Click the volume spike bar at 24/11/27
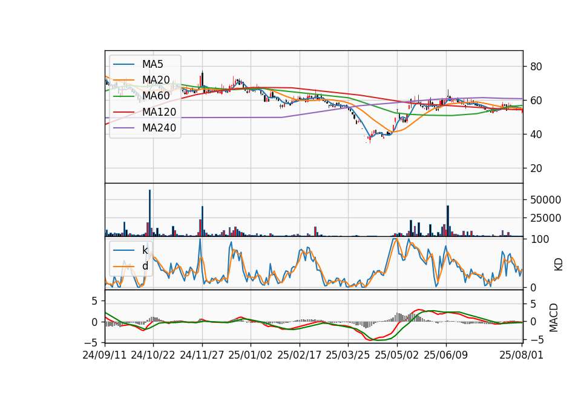This screenshot has width=581, height=418. coord(202,221)
